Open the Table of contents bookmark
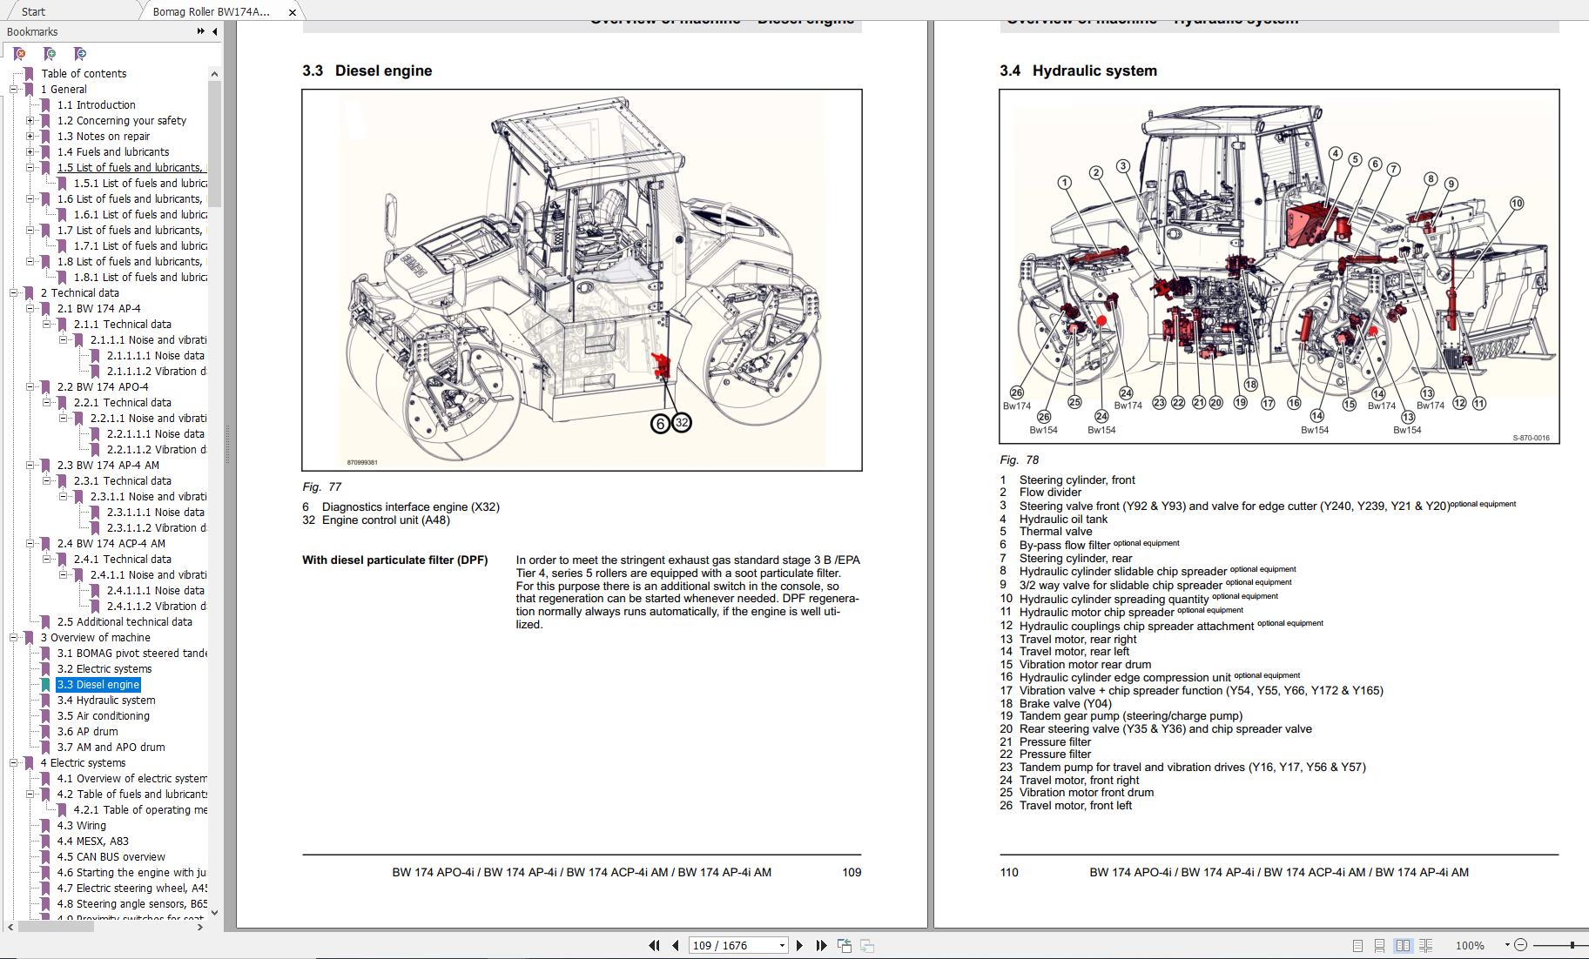Screen dimensions: 1589x959 [84, 74]
